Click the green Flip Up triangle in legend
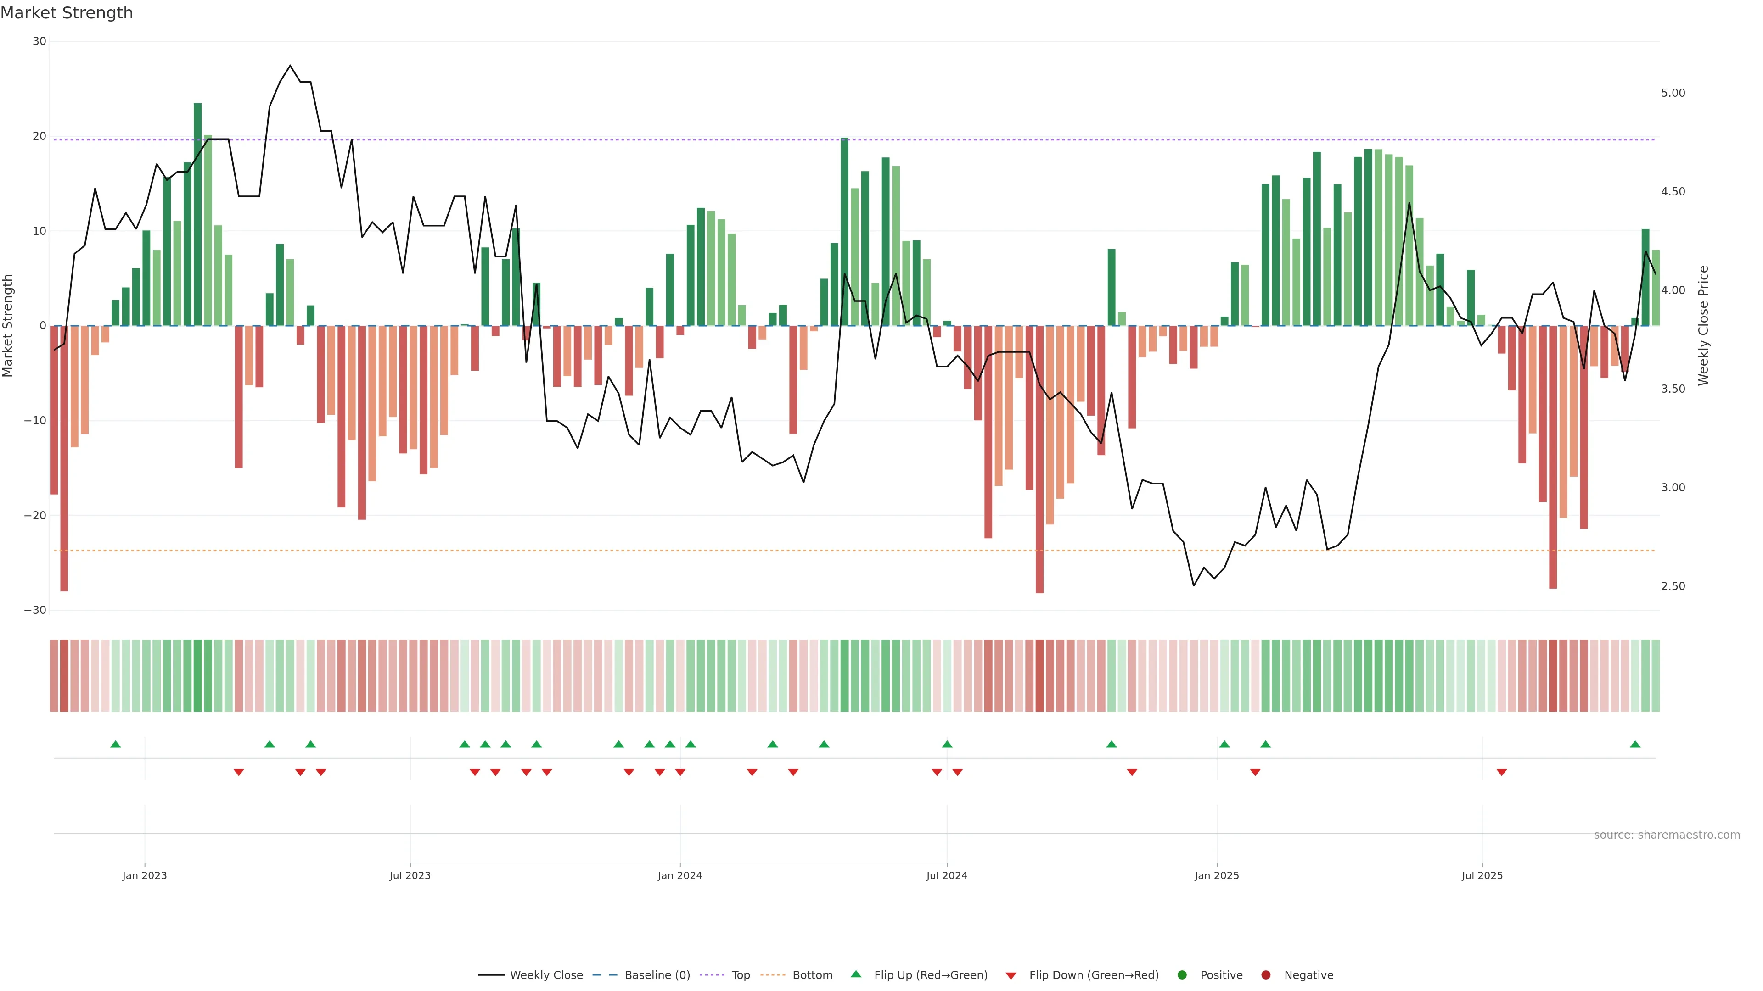1763x991 pixels. coord(855,974)
